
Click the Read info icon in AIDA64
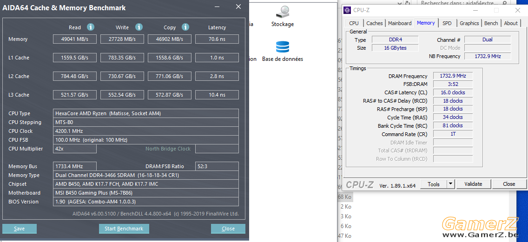tap(91, 27)
